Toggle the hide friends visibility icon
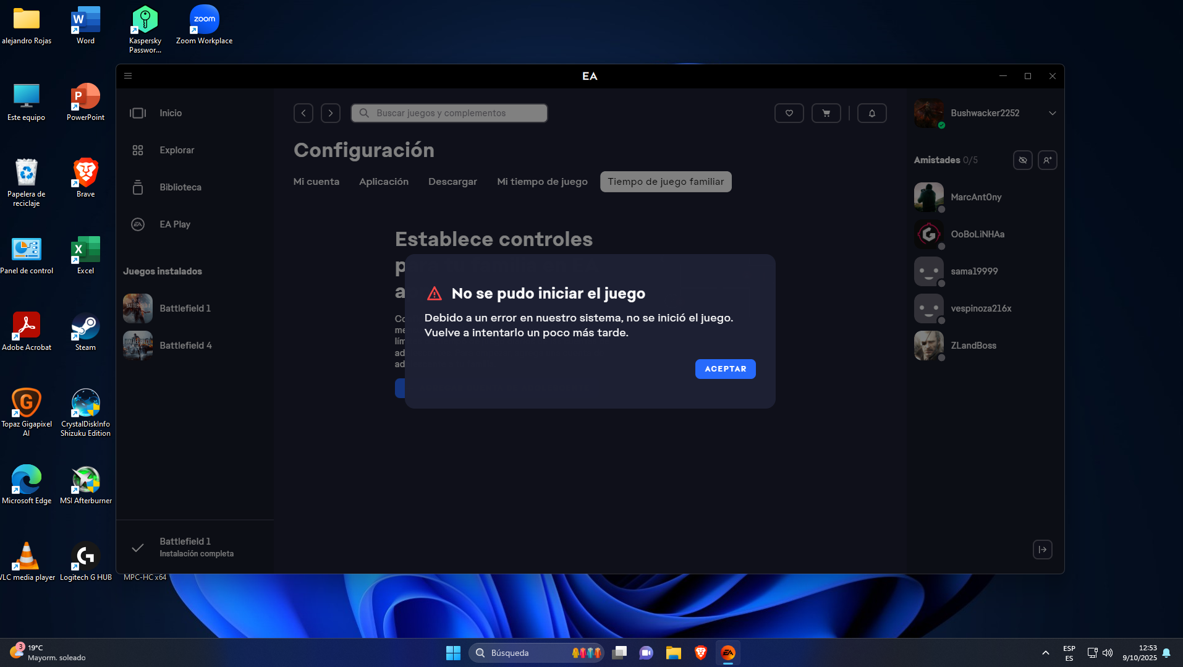The image size is (1183, 667). pos(1022,160)
